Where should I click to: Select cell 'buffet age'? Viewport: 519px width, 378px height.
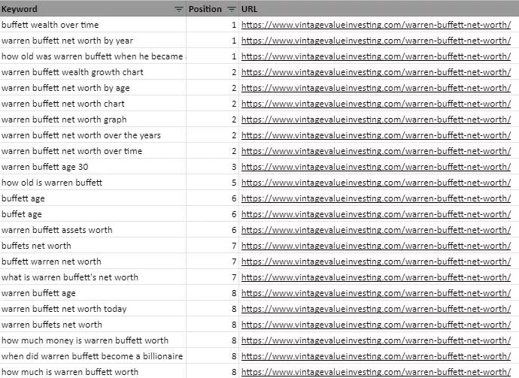(93, 214)
